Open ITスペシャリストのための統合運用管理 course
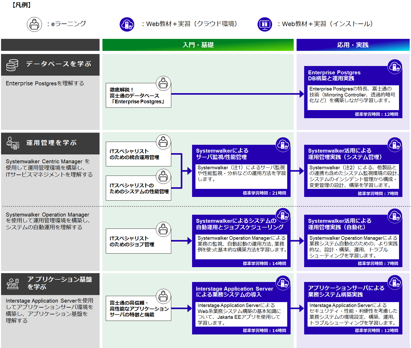The width and height of the screenshot is (411, 348). 138,154
